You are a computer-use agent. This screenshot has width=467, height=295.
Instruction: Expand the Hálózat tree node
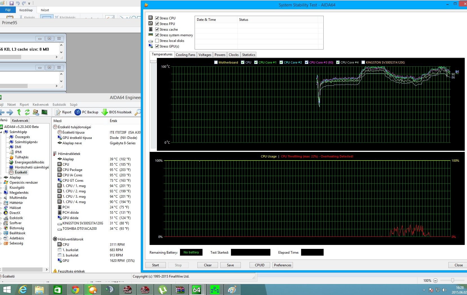pos(1,208)
